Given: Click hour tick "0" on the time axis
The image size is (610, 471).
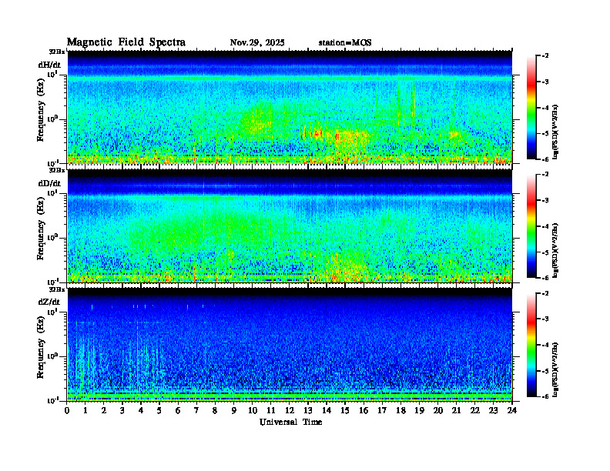Looking at the screenshot, I should point(67,411).
